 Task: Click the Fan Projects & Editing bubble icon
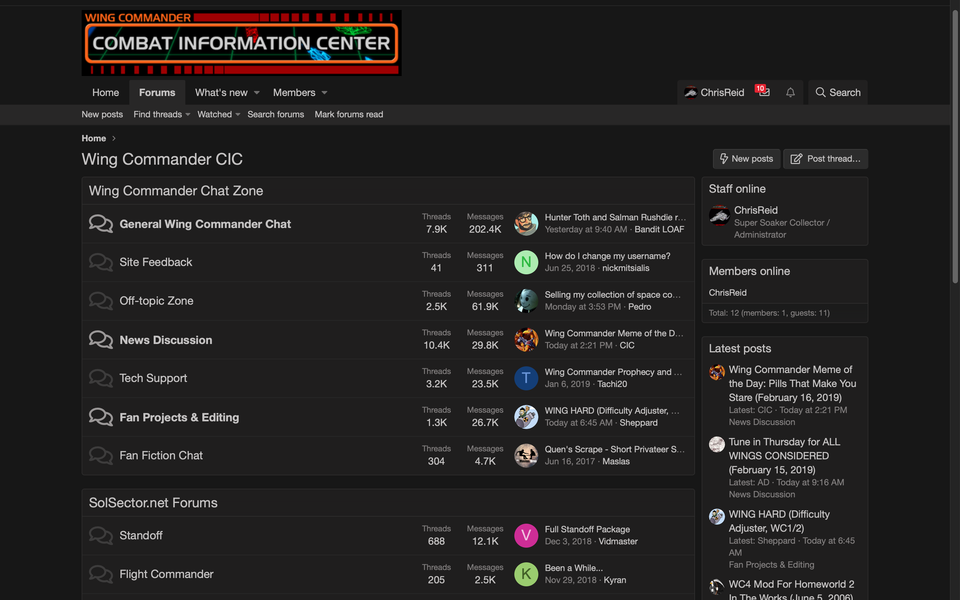(x=101, y=417)
